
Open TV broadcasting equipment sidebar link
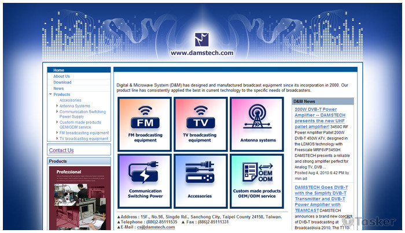click(x=83, y=138)
